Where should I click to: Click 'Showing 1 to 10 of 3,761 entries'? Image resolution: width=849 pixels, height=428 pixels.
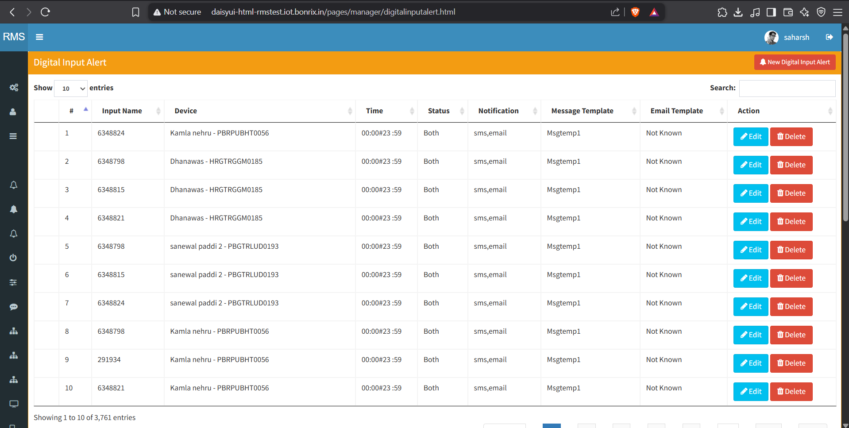(85, 418)
